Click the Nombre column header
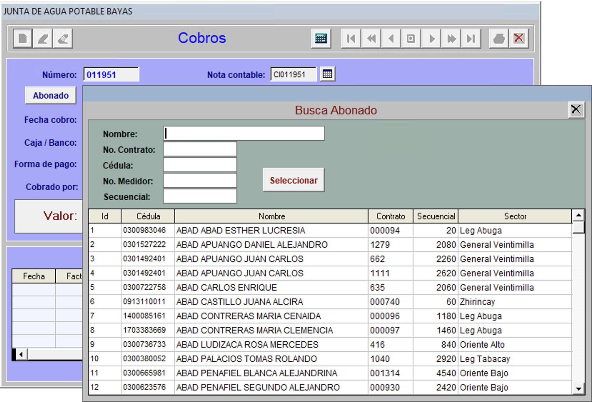This screenshot has height=402, width=592. coord(271,216)
